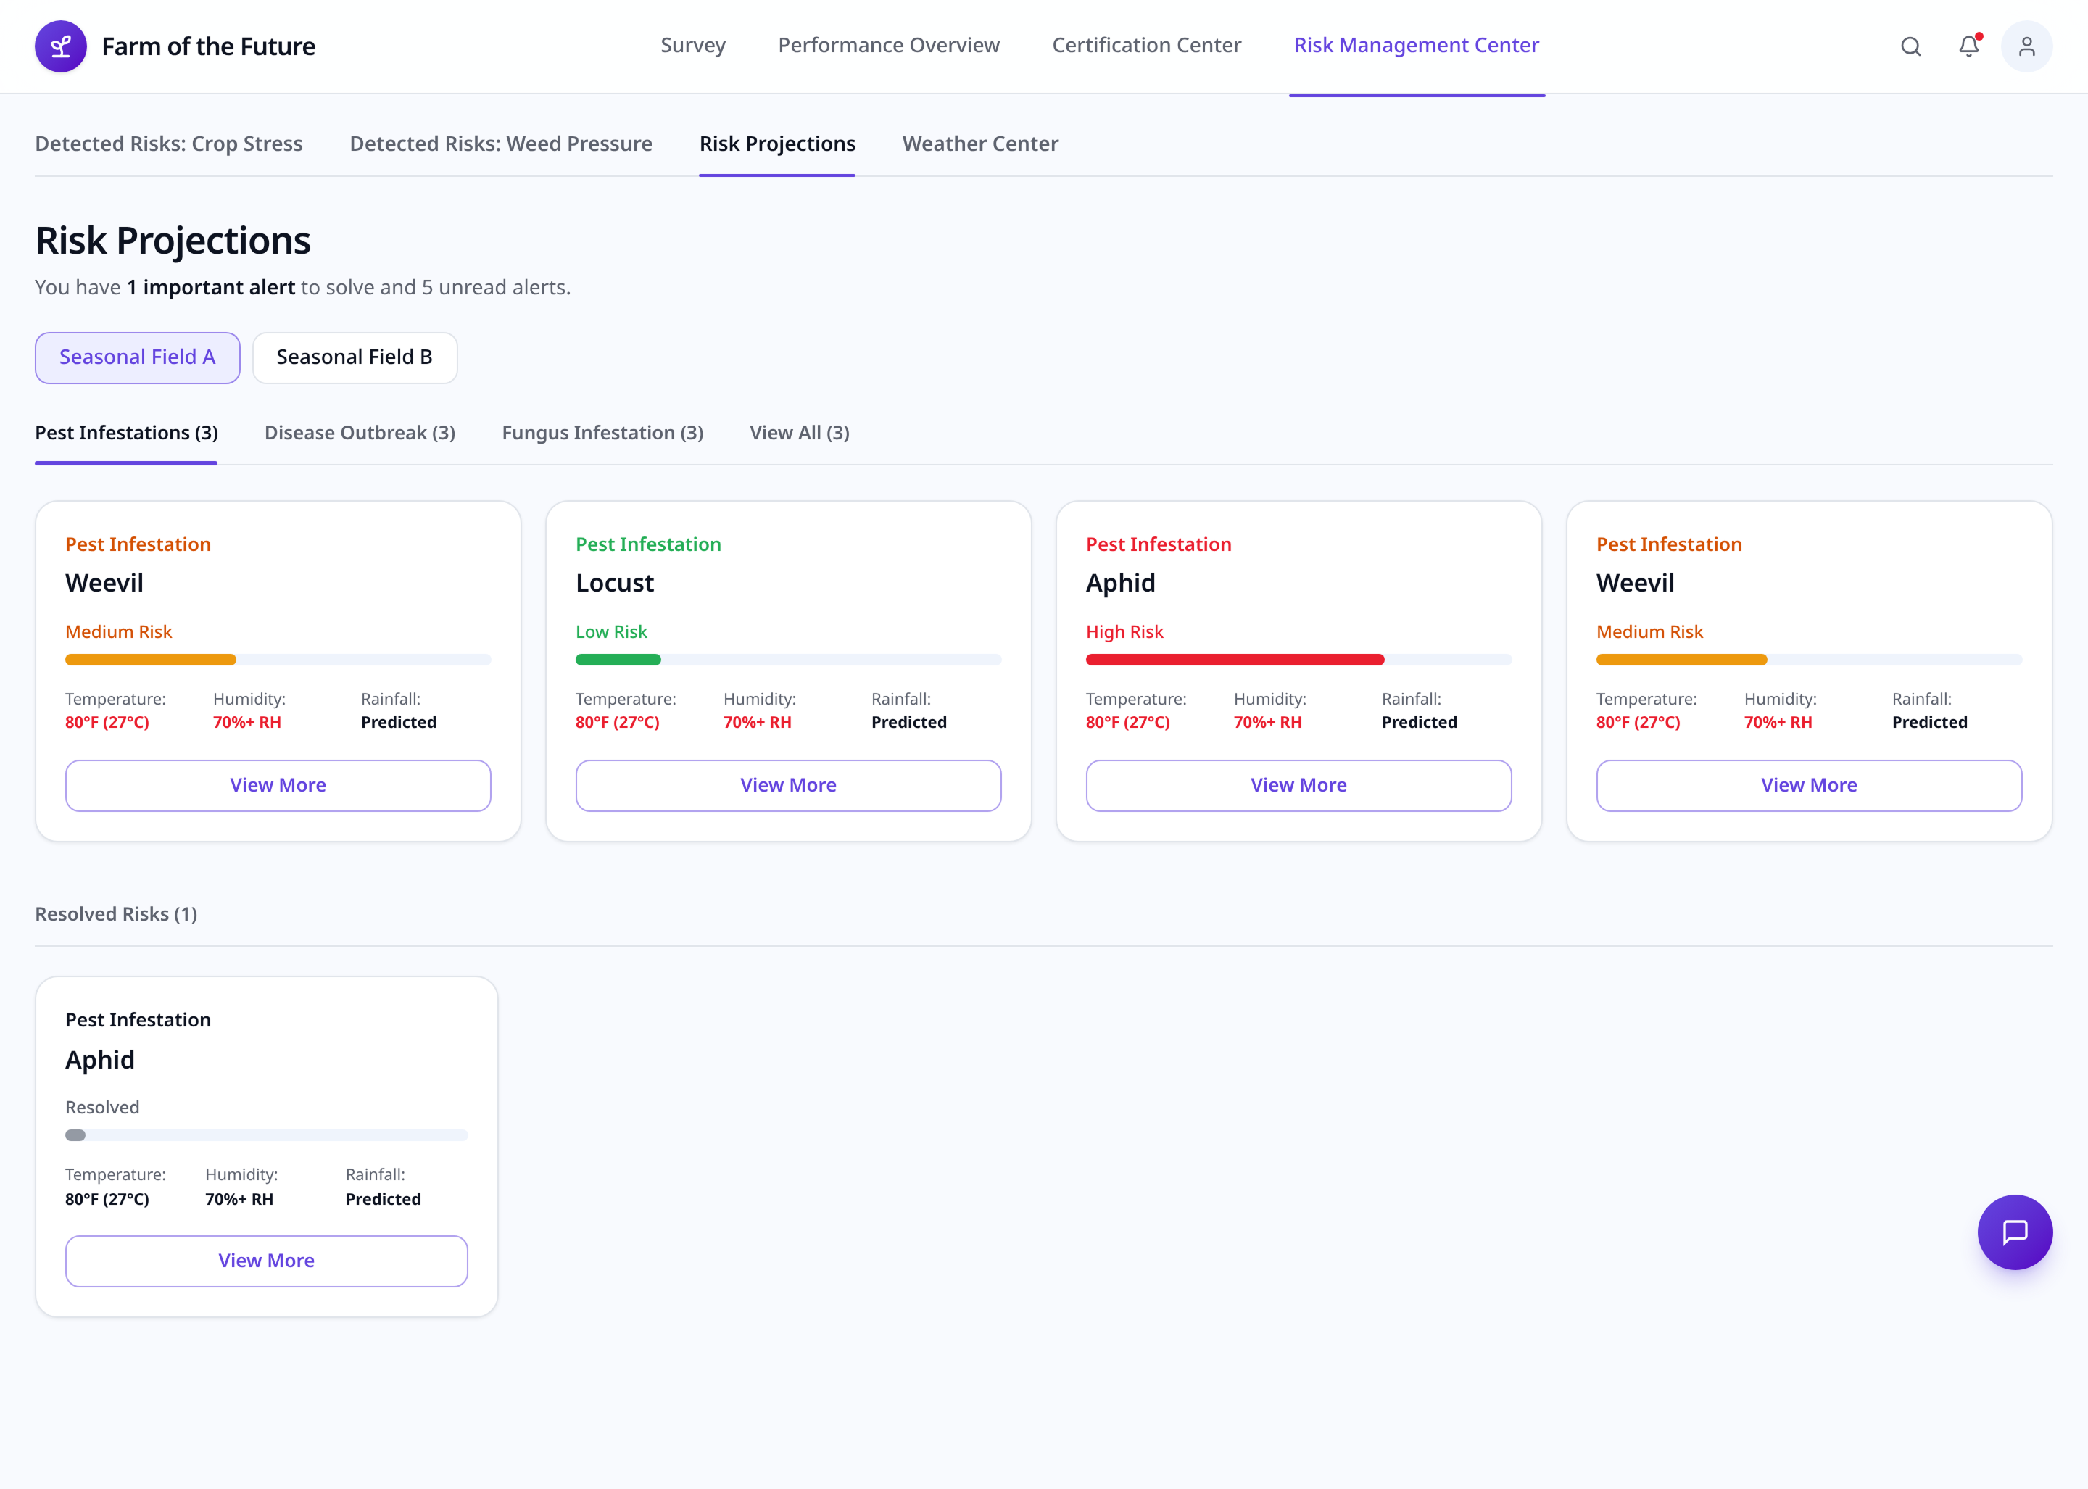Click the gray Resolved progress bar
The height and width of the screenshot is (1489, 2088).
click(x=267, y=1136)
